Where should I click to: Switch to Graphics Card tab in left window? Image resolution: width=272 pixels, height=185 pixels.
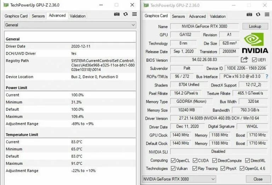(x=16, y=16)
